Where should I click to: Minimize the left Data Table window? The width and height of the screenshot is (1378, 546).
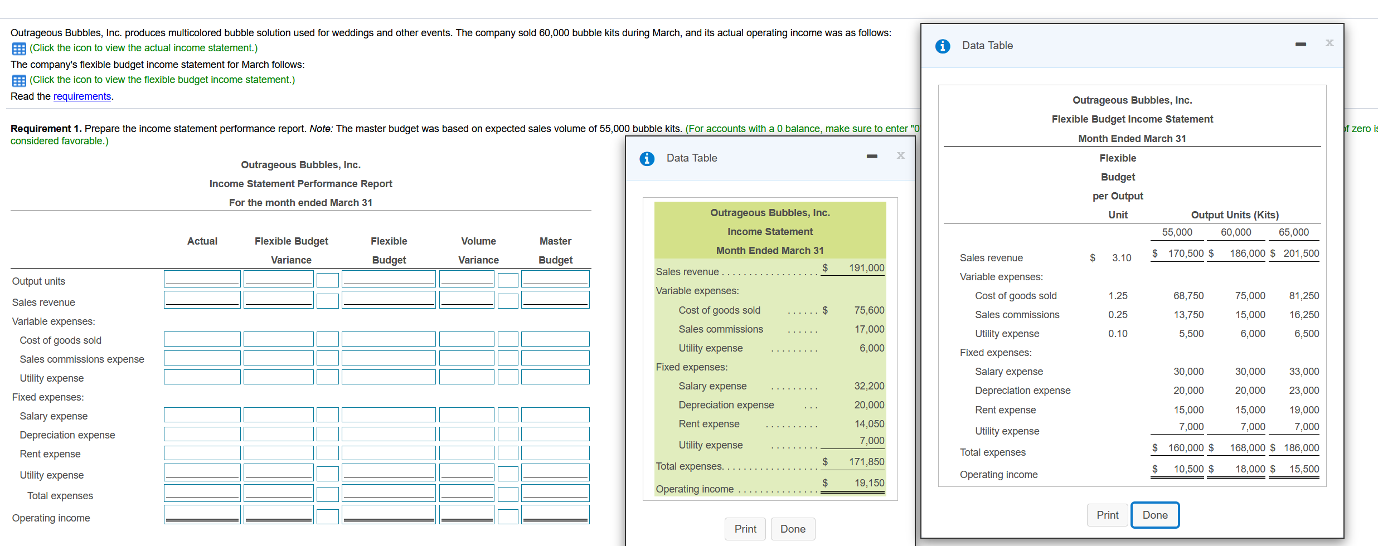pyautogui.click(x=872, y=157)
